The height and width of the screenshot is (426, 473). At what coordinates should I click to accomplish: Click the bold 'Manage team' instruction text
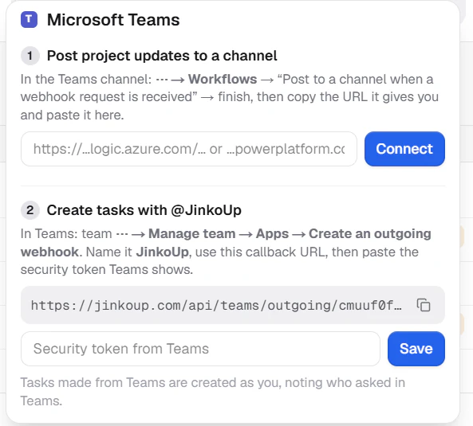click(x=192, y=233)
